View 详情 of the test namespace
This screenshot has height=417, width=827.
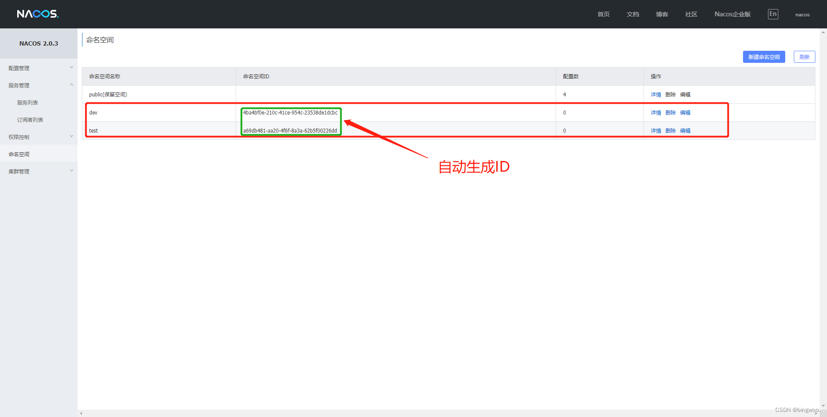656,131
